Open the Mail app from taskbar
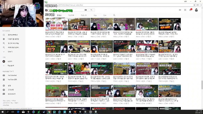Screen dimensions: 203x114 click(x=23, y=112)
